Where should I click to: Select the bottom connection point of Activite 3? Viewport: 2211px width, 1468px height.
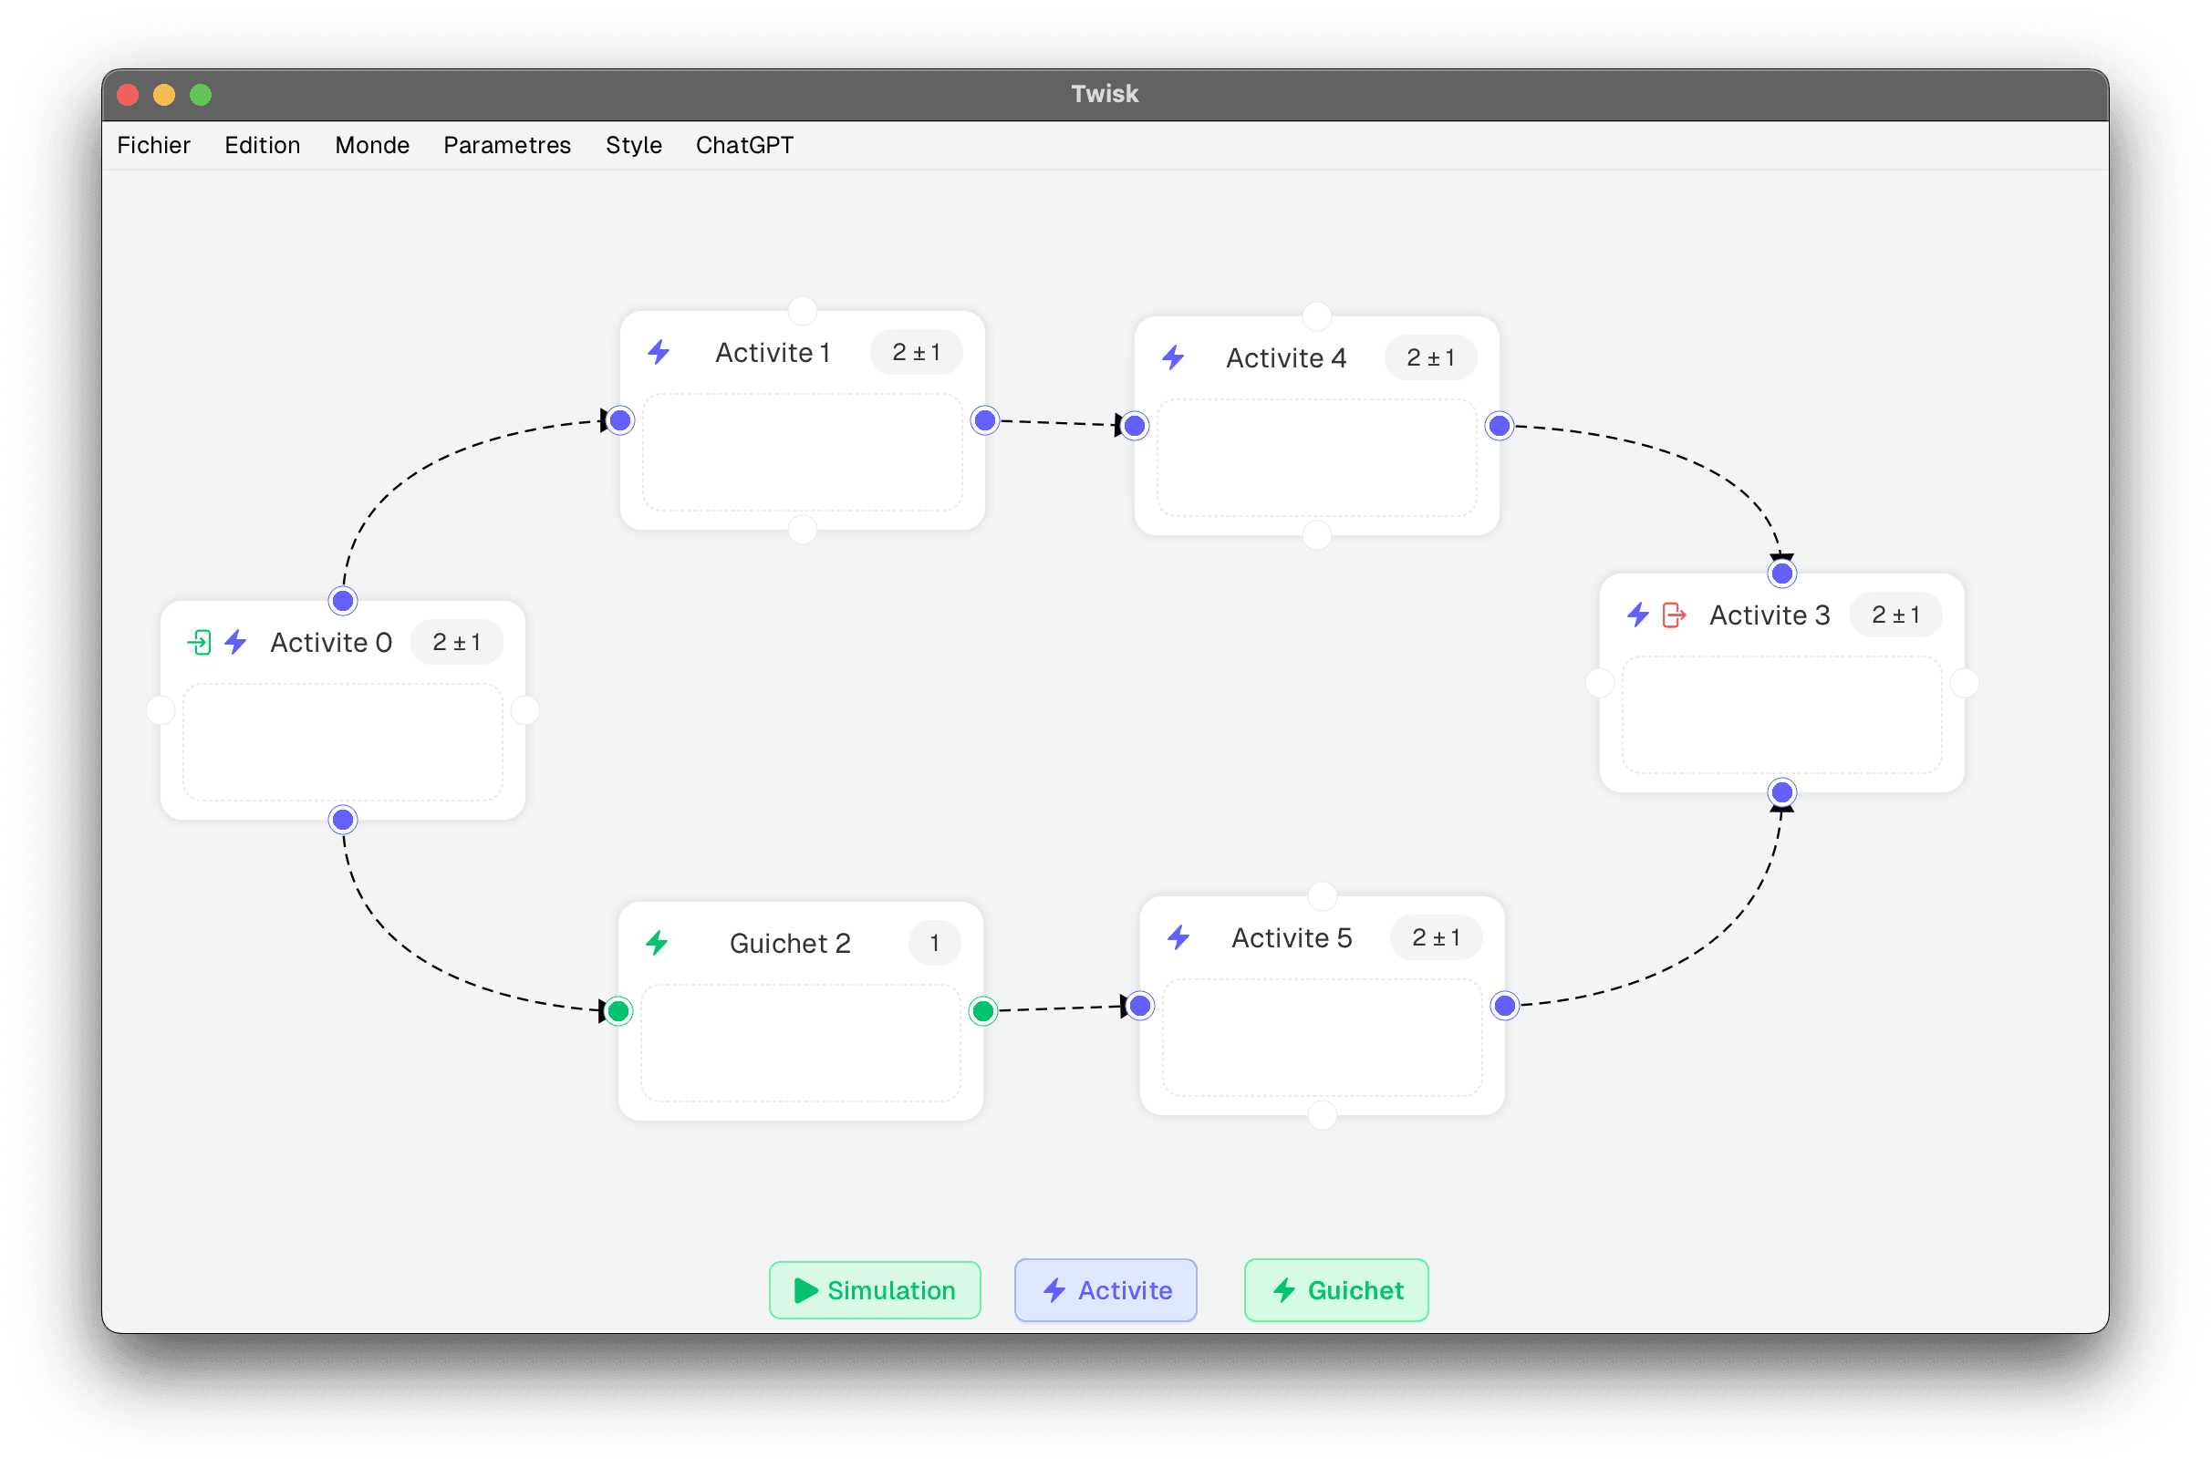point(1781,793)
